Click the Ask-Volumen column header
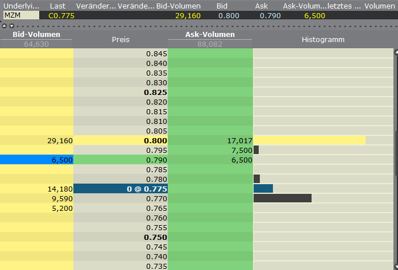398x270 pixels. click(210, 35)
